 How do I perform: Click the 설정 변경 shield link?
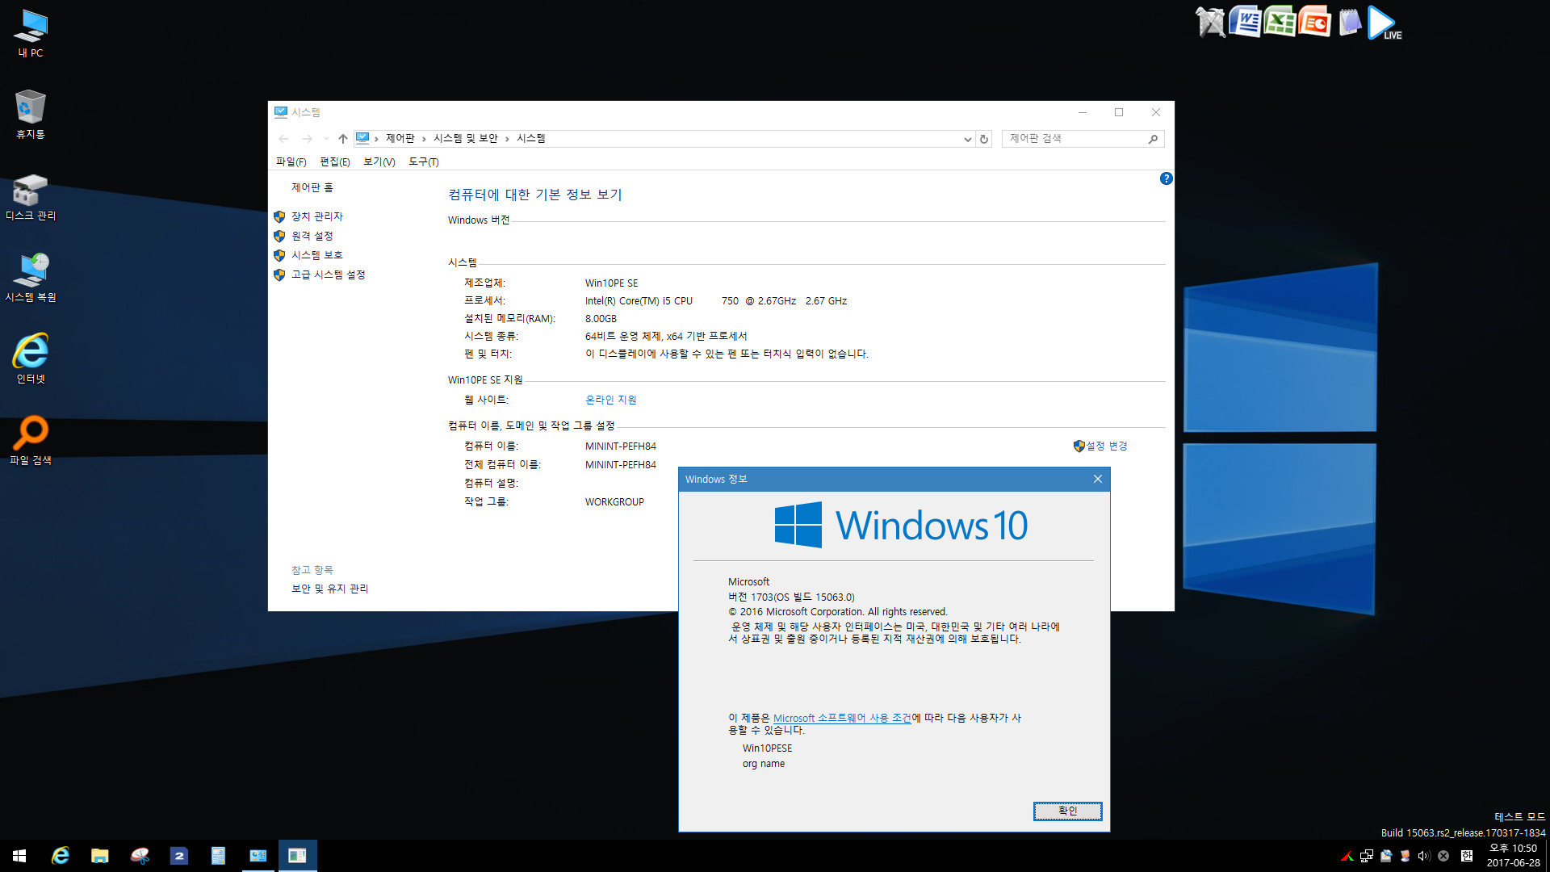(1100, 446)
